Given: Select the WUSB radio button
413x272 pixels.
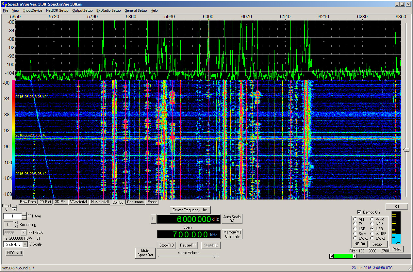Looking at the screenshot, I should coord(372,234).
